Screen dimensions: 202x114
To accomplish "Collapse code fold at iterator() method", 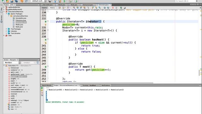I will [48, 21].
